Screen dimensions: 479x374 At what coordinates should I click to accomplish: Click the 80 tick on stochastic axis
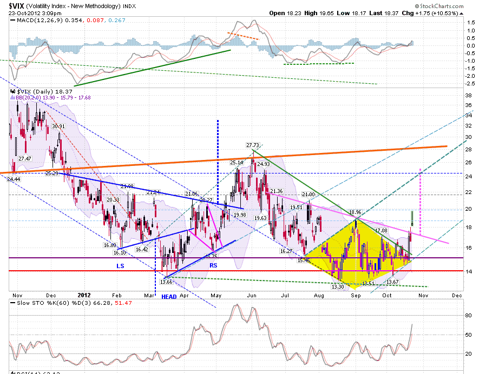(468, 316)
